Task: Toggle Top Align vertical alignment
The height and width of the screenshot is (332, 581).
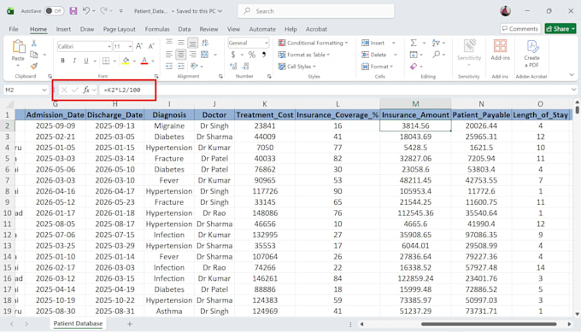Action: (169, 42)
